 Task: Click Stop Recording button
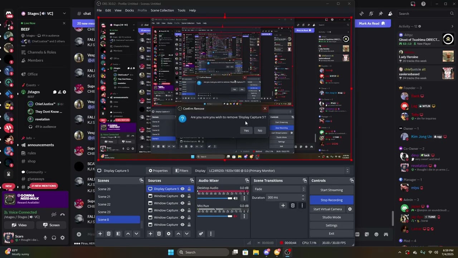click(x=332, y=200)
